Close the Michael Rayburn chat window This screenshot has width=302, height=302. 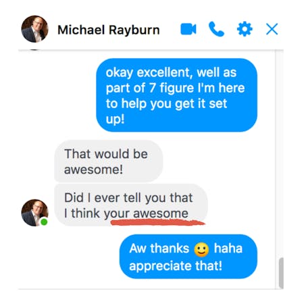coord(272,29)
